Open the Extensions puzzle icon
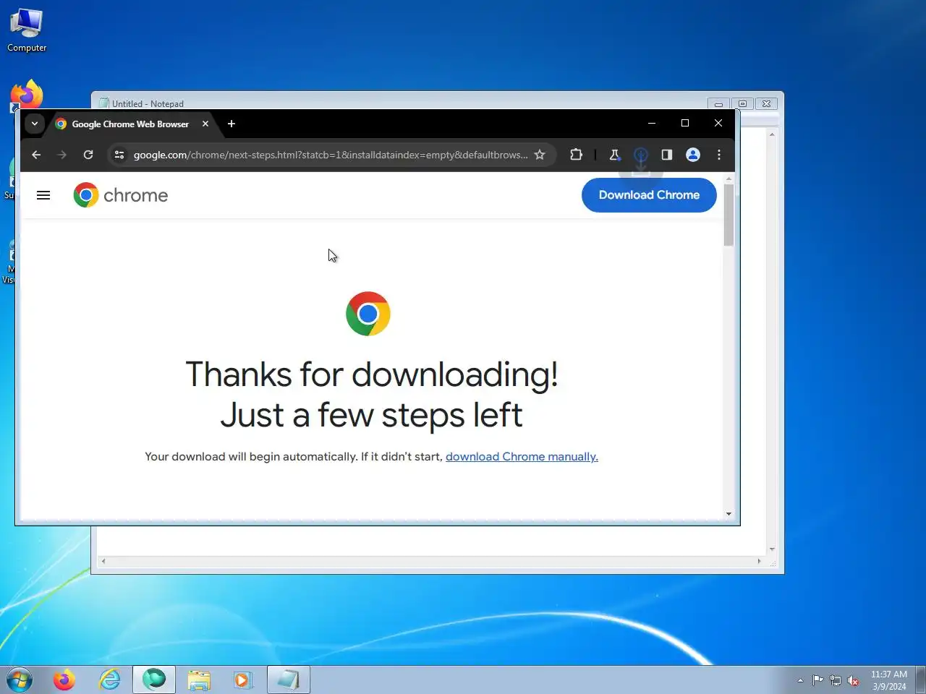Screen dimensions: 926x694 coord(577,155)
